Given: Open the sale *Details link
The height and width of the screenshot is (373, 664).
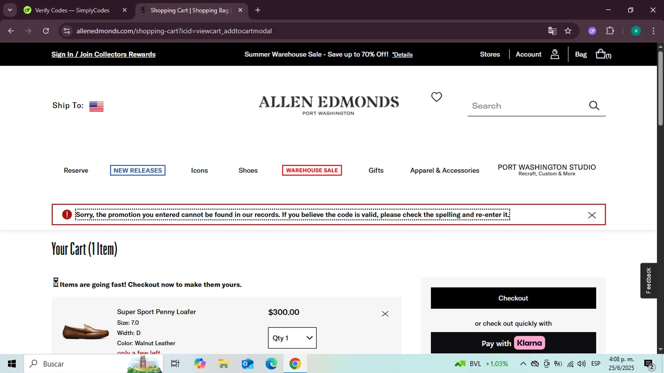Looking at the screenshot, I should [402, 54].
